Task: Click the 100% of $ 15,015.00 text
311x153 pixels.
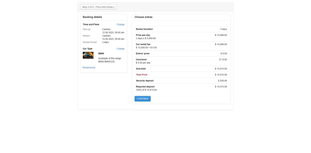Action: 146,90
